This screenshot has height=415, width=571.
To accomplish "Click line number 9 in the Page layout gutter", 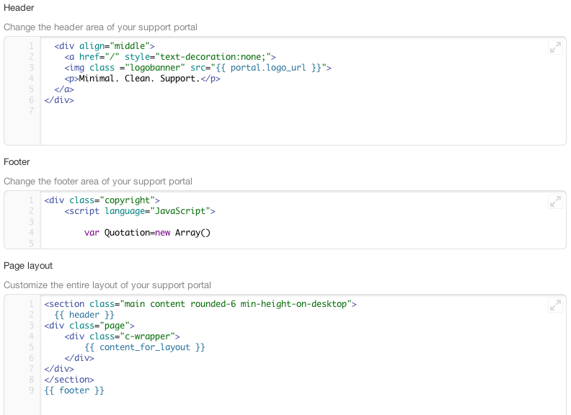I will click(x=31, y=391).
